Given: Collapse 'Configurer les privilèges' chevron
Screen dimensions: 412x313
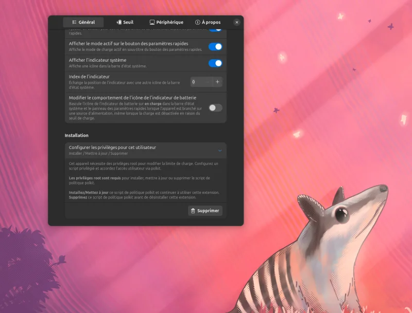Looking at the screenshot, I should 220,151.
